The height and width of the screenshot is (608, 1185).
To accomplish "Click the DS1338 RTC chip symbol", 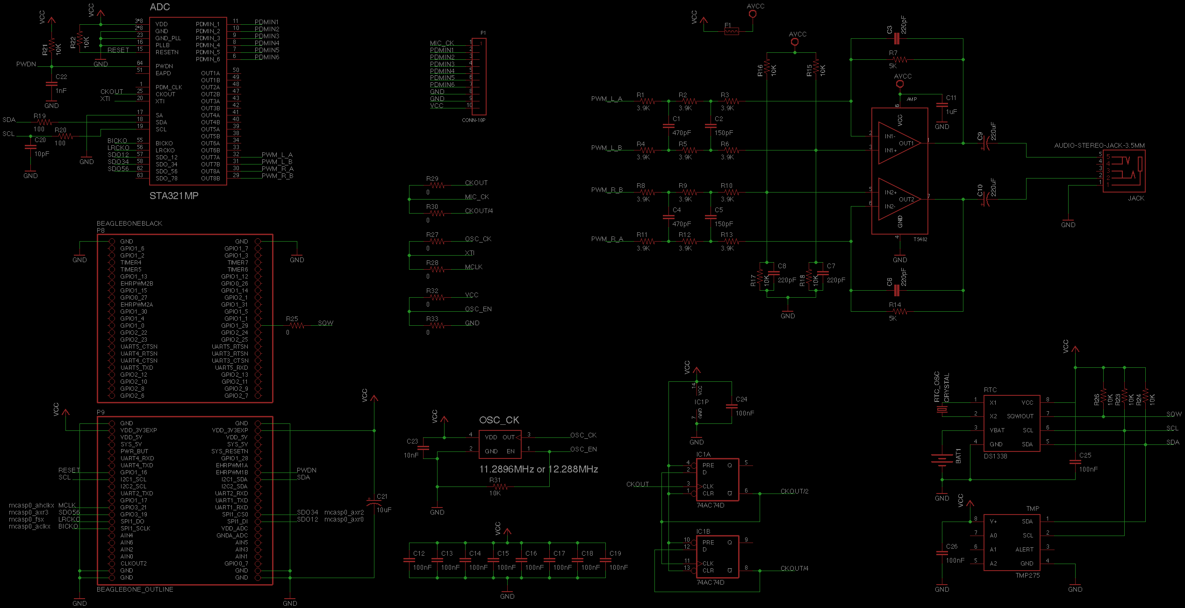I will tap(1012, 423).
